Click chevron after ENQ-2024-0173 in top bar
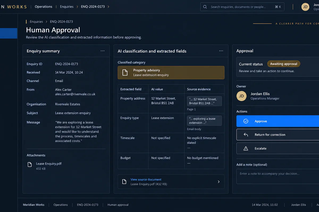The image size is (319, 212). (x=108, y=7)
